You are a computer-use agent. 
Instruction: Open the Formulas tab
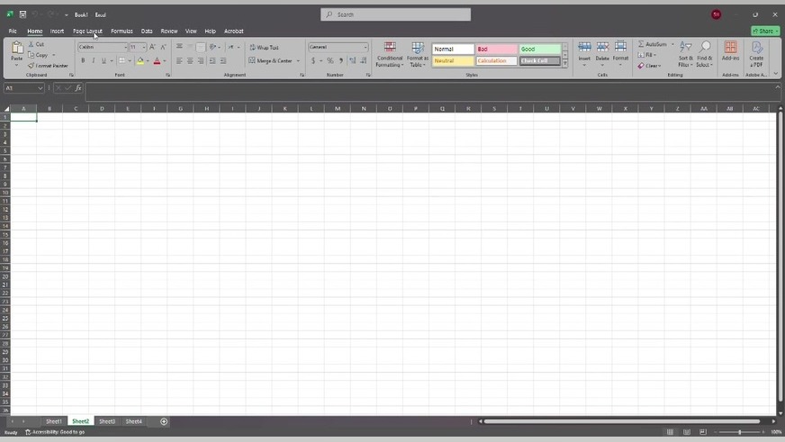(122, 31)
